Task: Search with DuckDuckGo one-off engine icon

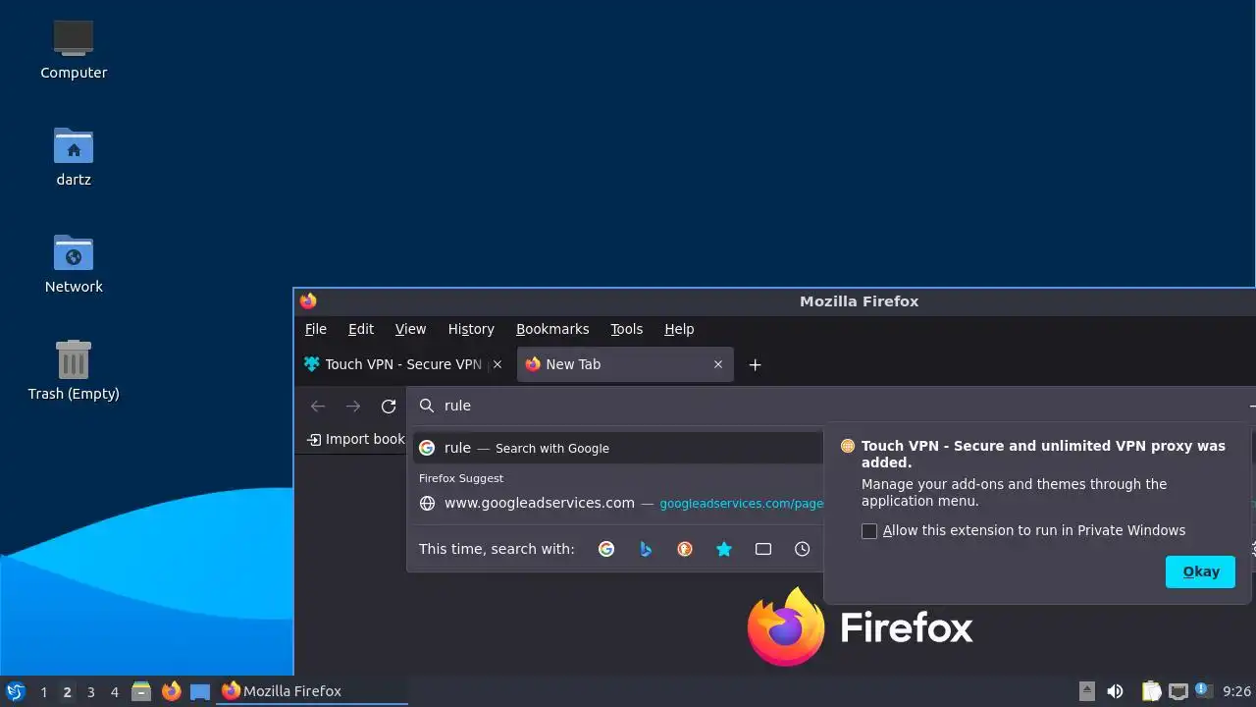Action: pyautogui.click(x=685, y=549)
